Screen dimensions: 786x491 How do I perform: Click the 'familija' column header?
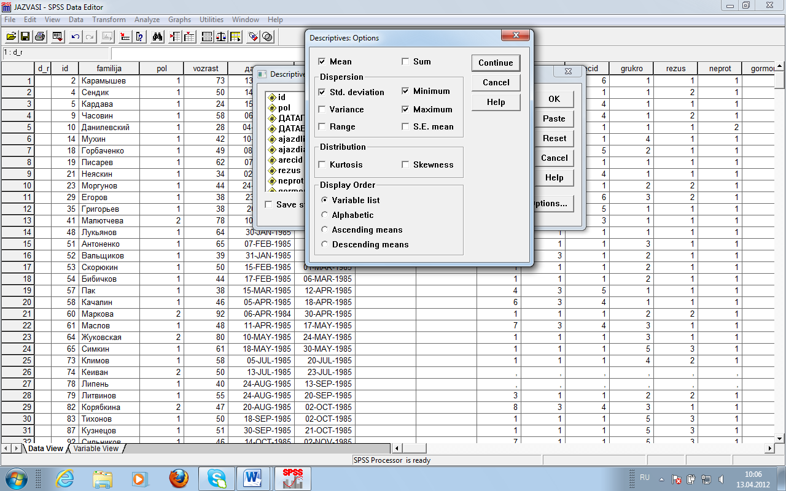click(x=109, y=68)
